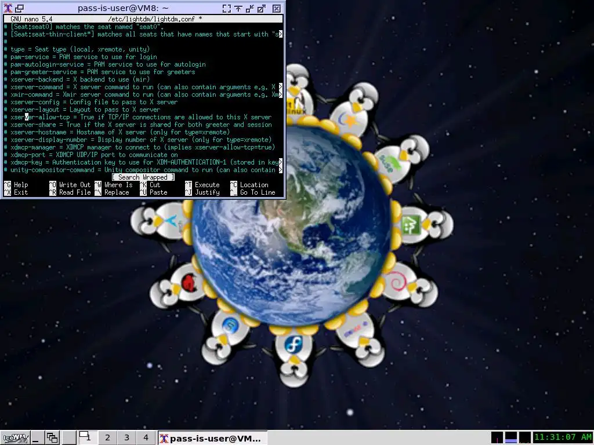
Task: Click the ^J Justify shortcut label
Action: 202,192
